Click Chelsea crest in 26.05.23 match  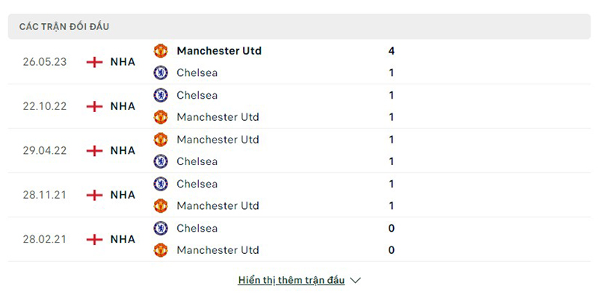(x=161, y=72)
